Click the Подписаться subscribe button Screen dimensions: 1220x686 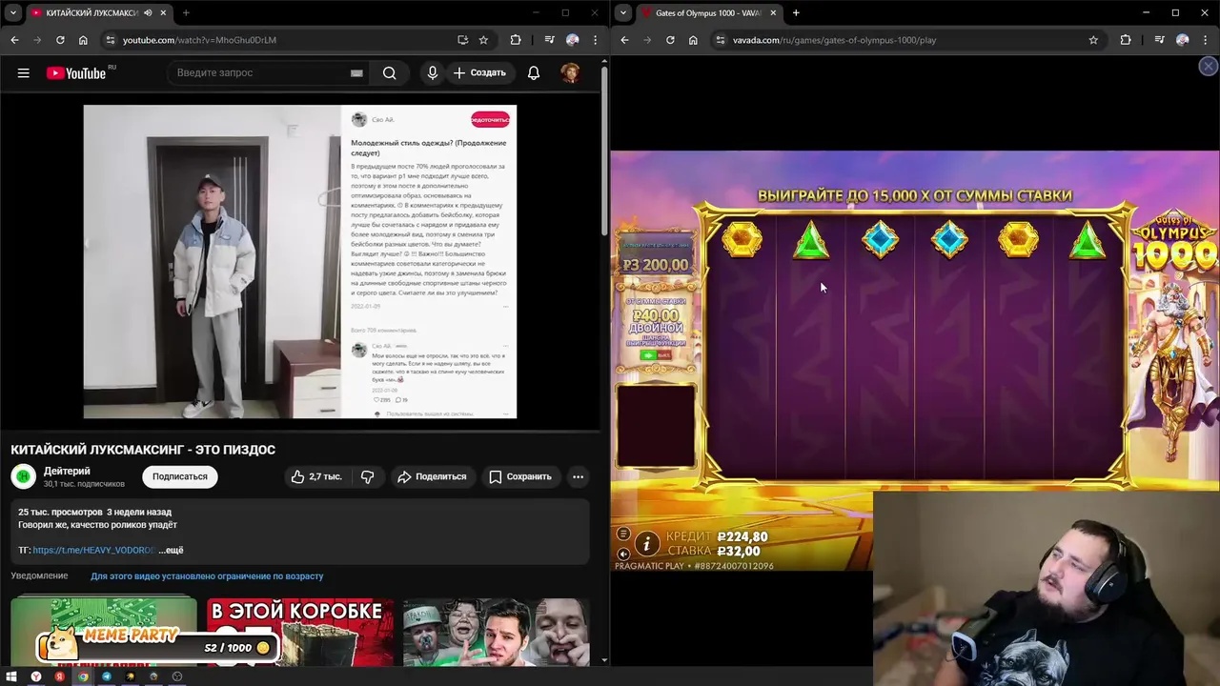[180, 476]
